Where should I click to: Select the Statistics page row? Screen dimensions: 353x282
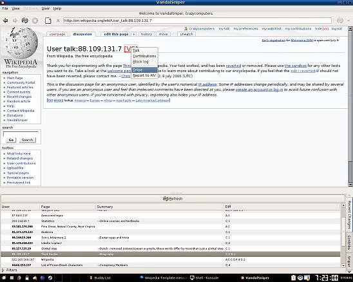point(171,221)
